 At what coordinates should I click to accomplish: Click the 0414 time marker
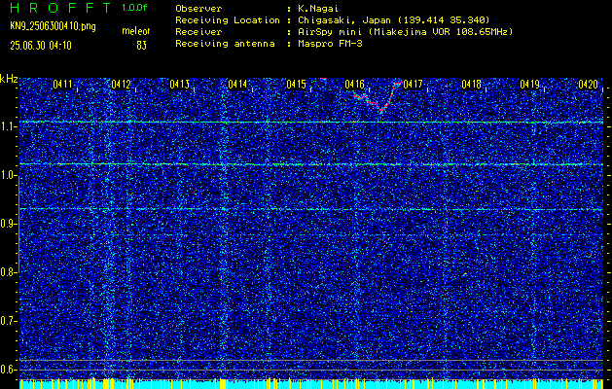(x=237, y=84)
